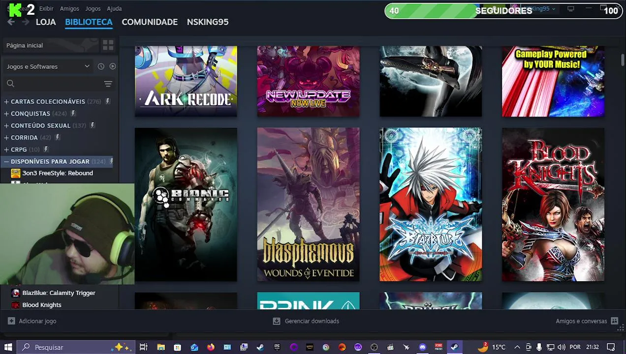Click the BlazBlue: Calamity Trigger list icon
626x354 pixels.
pyautogui.click(x=16, y=293)
